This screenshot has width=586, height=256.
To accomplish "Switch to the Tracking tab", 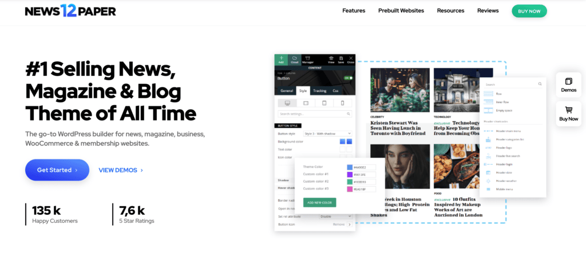I will click(x=319, y=91).
